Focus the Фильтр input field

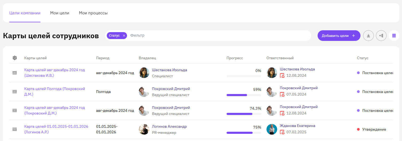[219, 36]
